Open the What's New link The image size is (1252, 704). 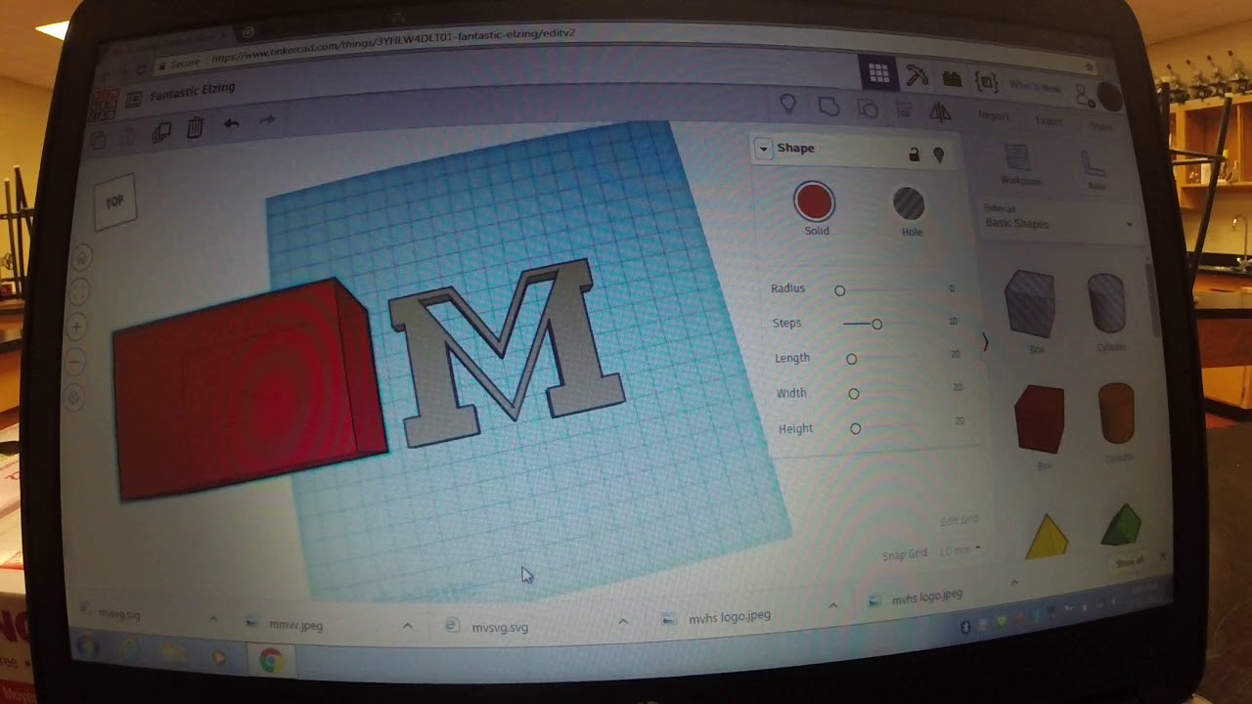click(x=1034, y=87)
